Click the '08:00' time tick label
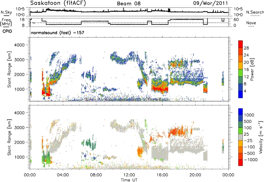The height and width of the screenshot is (182, 264). pyautogui.click(x=96, y=175)
